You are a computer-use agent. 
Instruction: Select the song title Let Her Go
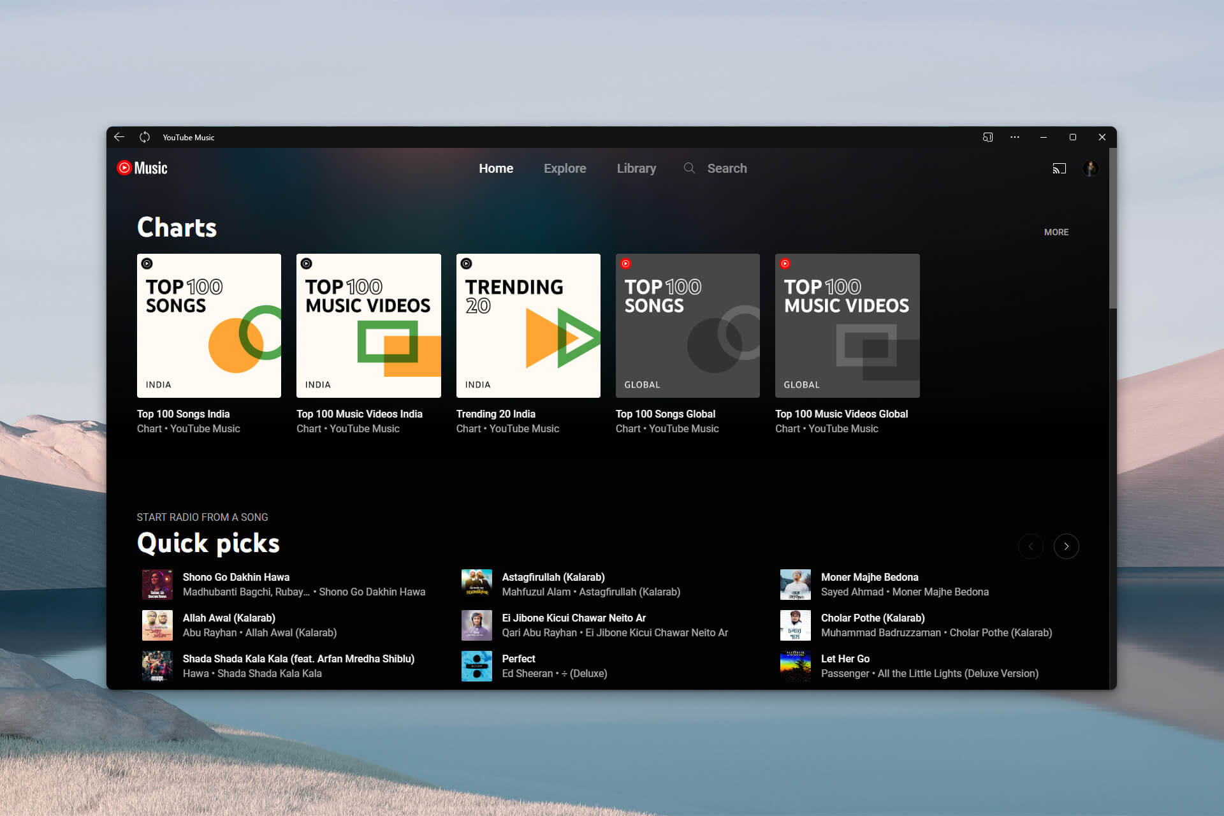click(845, 659)
